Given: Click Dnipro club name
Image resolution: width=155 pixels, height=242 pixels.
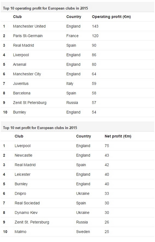Looking at the screenshot, I should click(20, 193).
